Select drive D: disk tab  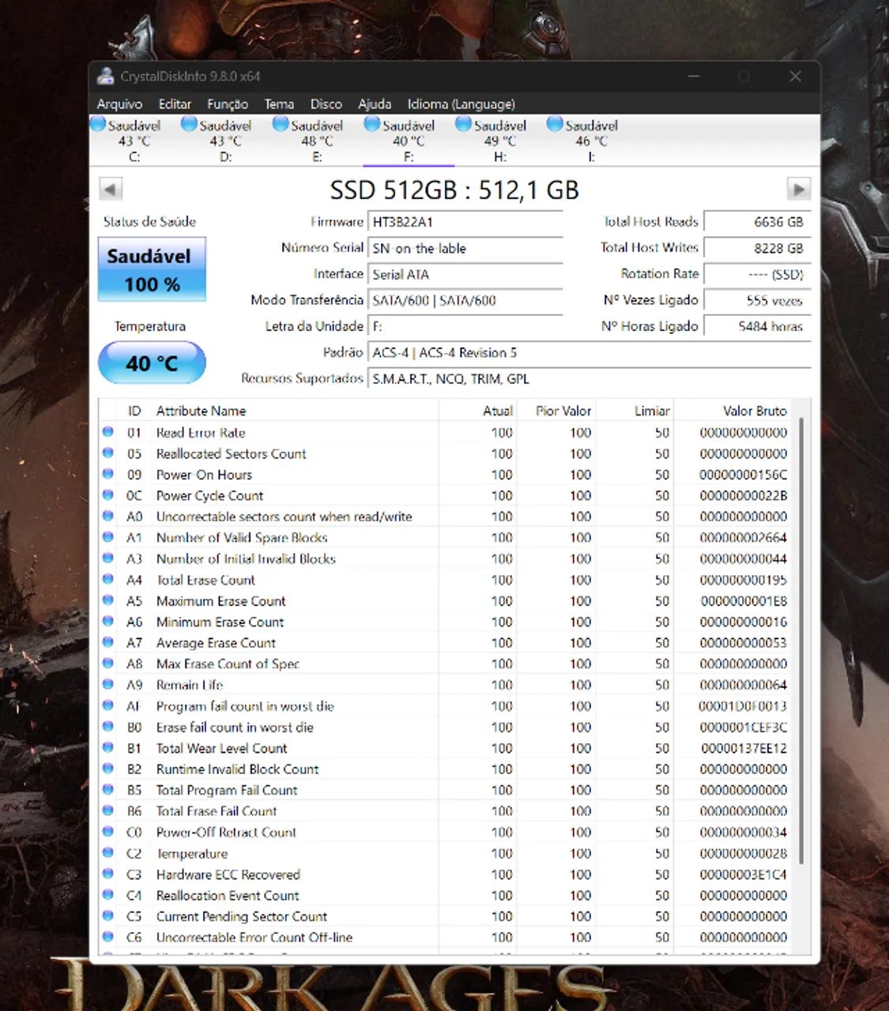[226, 141]
